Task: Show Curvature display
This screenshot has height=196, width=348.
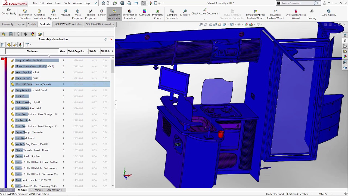Action: pyautogui.click(x=145, y=13)
